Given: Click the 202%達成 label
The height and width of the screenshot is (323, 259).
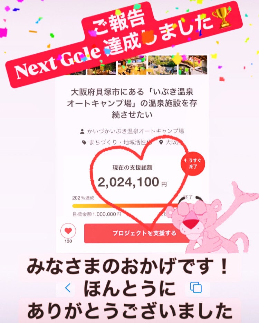Looking at the screenshot, I should tap(83, 198).
